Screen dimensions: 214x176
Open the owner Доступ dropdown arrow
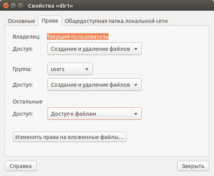point(136,49)
